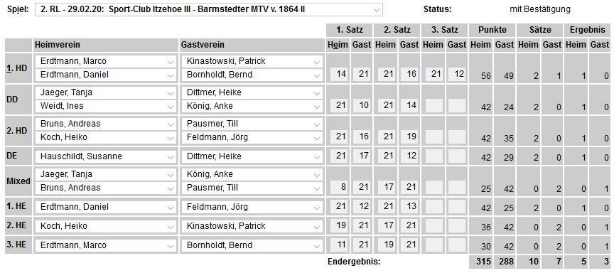Open the Feldmann, Jörg dropdown in 1. HE
The image size is (614, 273).
point(252,207)
